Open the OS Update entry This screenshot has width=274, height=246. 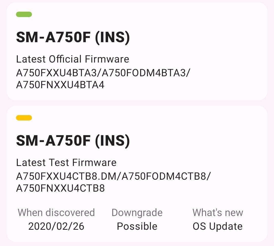218,226
